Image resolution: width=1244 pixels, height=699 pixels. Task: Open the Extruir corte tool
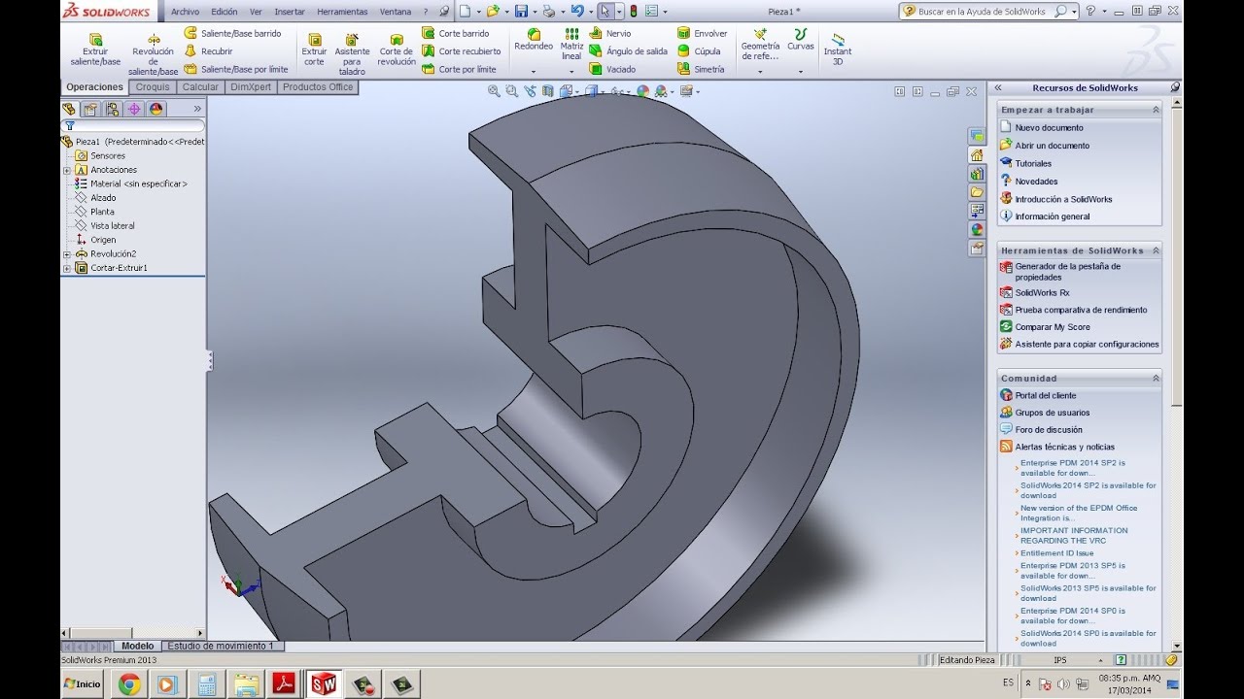[x=314, y=49]
